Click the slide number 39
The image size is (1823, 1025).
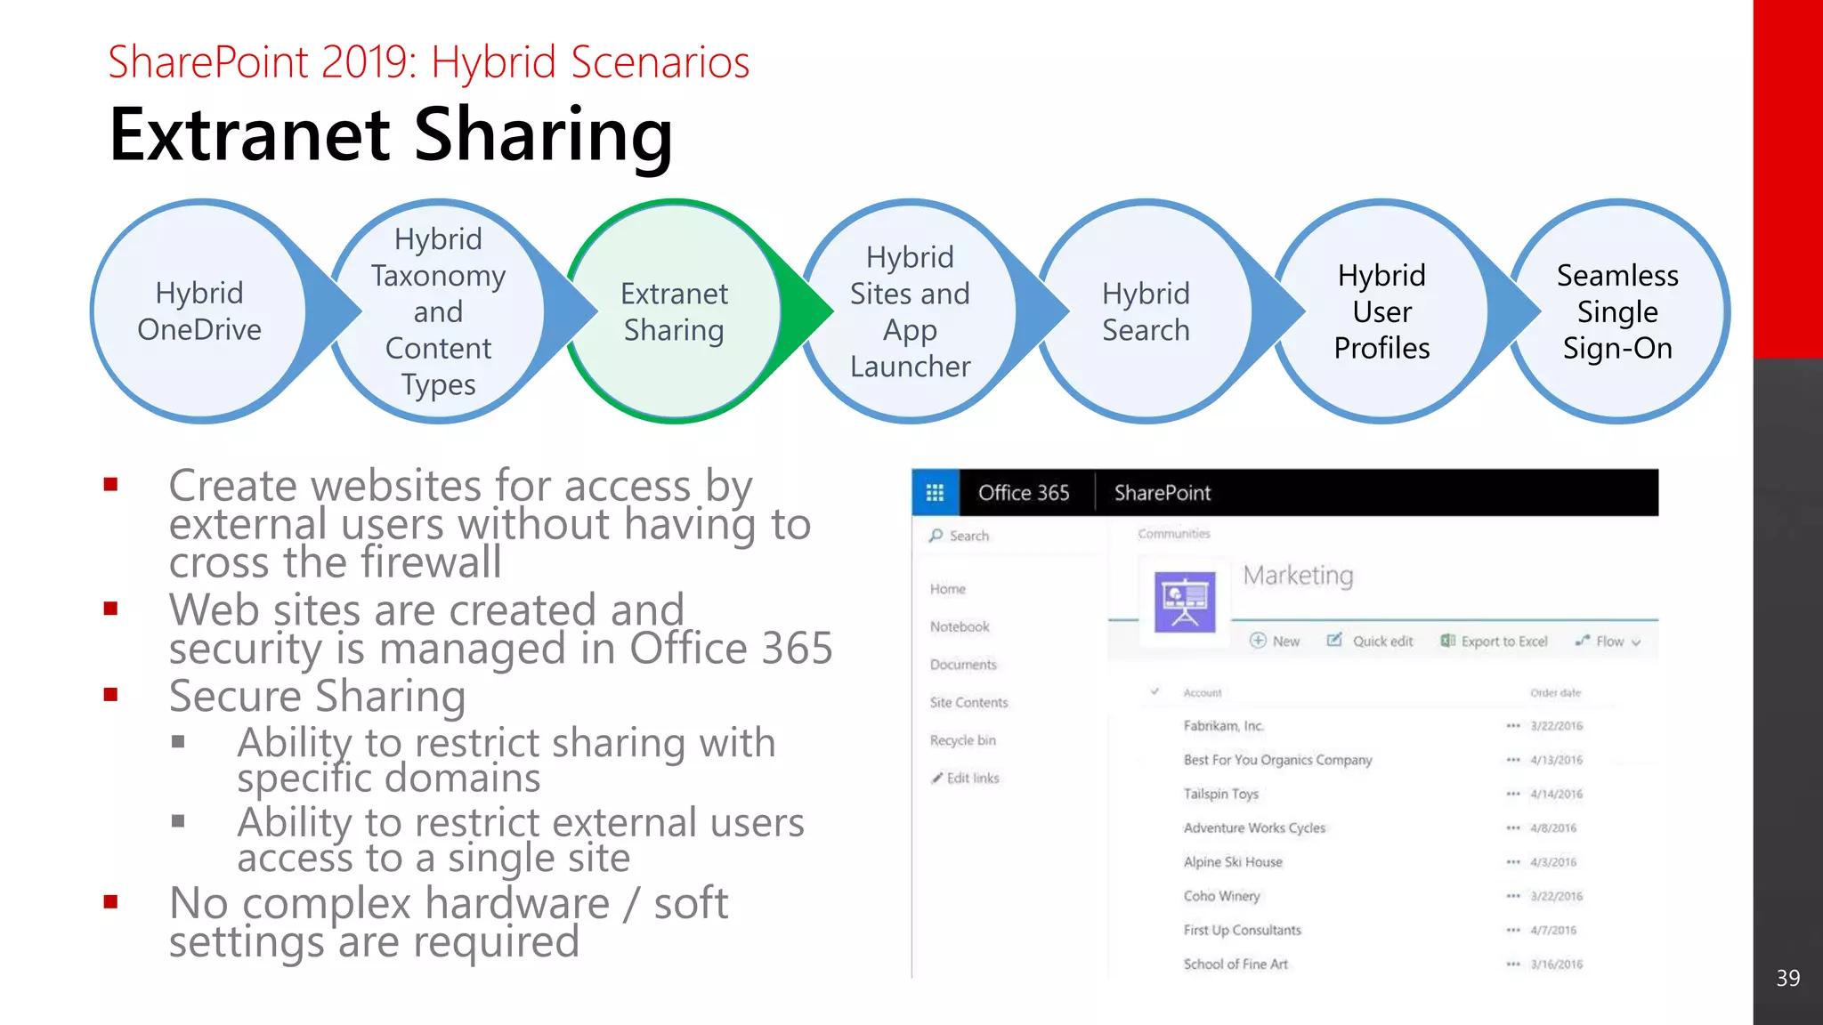pos(1788,978)
